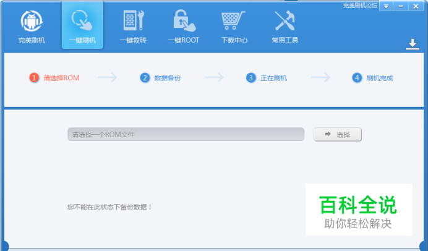Select the 一键刷机 tab
Screen dimensions: 428x251
[x=82, y=25]
